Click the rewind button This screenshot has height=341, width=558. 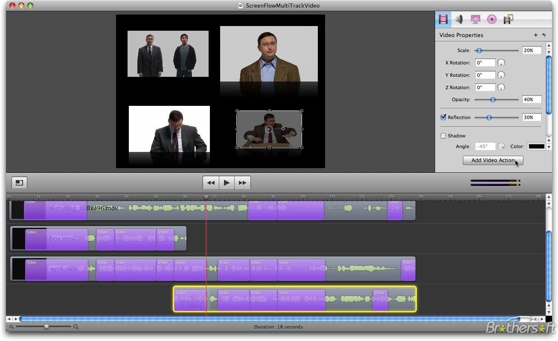pyautogui.click(x=211, y=183)
